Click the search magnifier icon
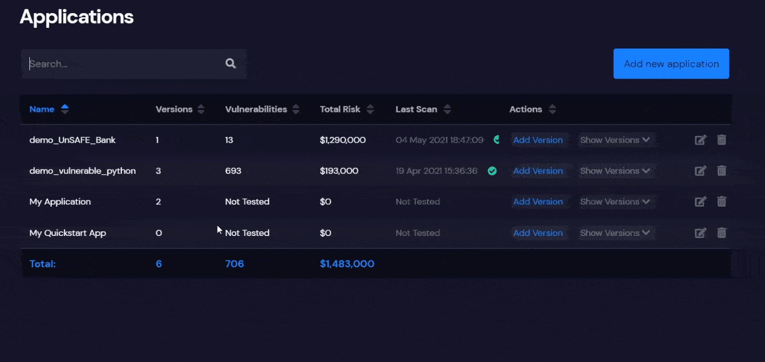 point(230,64)
